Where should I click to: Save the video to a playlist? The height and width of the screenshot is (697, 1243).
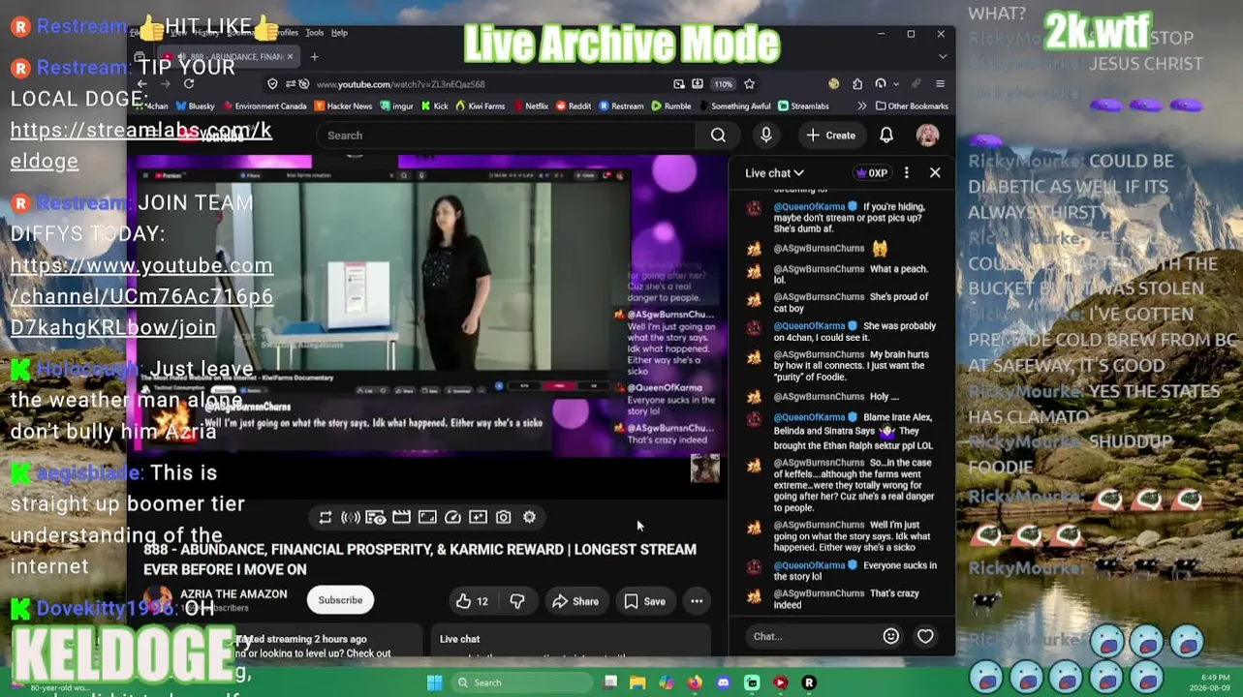(644, 601)
